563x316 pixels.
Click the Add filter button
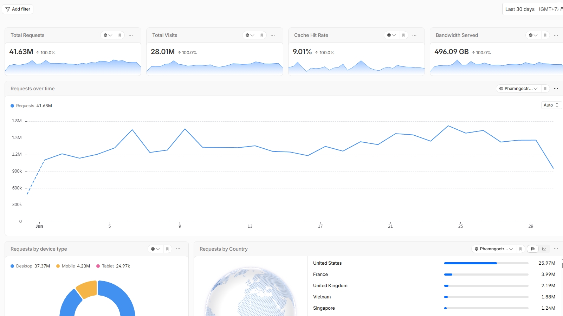(18, 9)
